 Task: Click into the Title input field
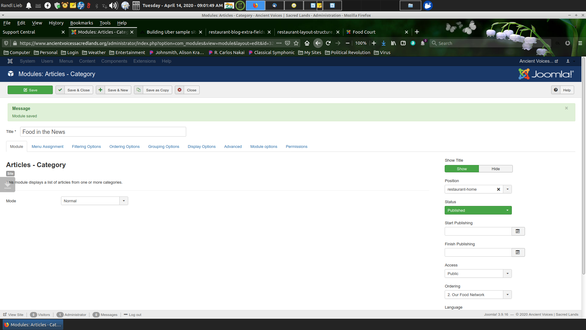click(103, 132)
